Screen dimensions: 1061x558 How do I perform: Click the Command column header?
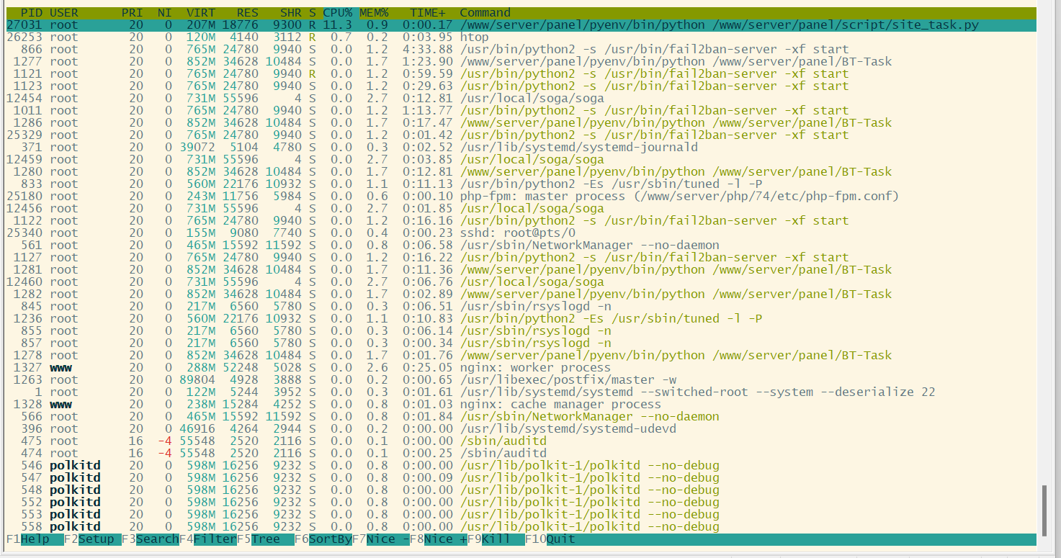(x=485, y=13)
